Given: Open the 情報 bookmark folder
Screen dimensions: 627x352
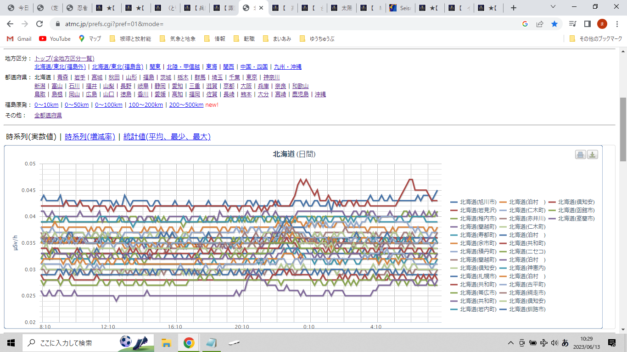Looking at the screenshot, I should coord(214,39).
